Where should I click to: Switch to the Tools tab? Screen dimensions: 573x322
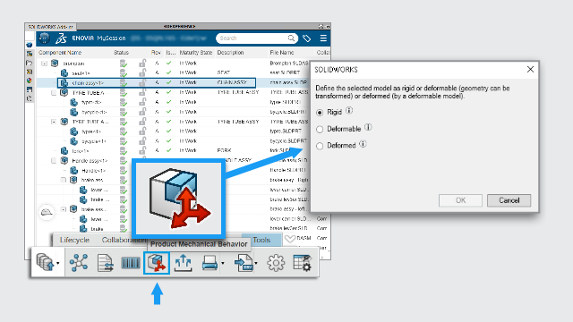click(261, 240)
